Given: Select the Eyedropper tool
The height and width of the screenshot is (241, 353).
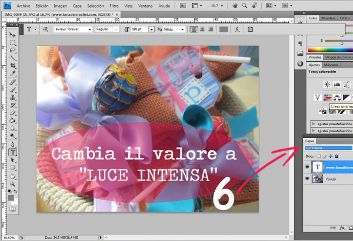Looking at the screenshot, I should pos(12,73).
